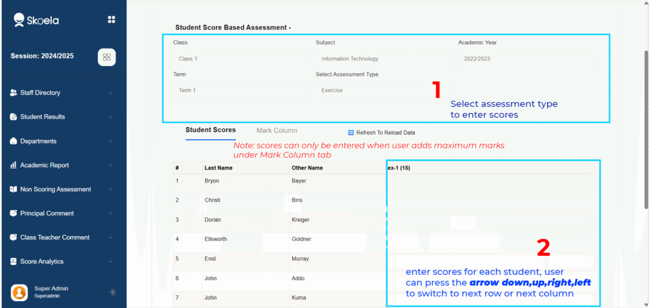Open the Class dropdown showing Class 1

(240, 58)
